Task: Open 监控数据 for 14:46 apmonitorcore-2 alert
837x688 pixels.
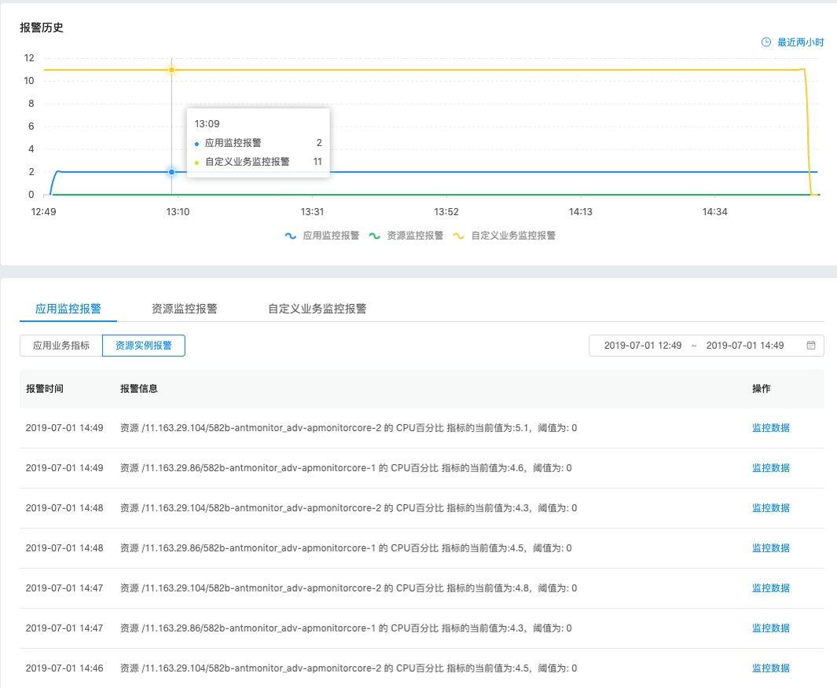Action: pyautogui.click(x=771, y=668)
